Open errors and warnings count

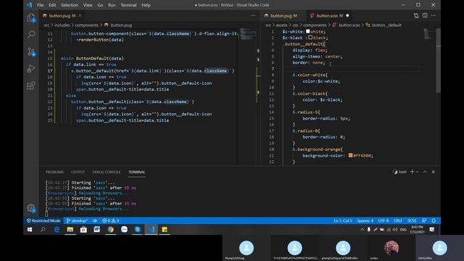(x=111, y=220)
